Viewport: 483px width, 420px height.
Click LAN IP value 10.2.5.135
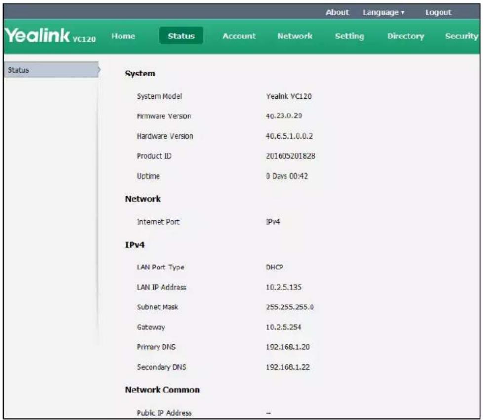283,287
